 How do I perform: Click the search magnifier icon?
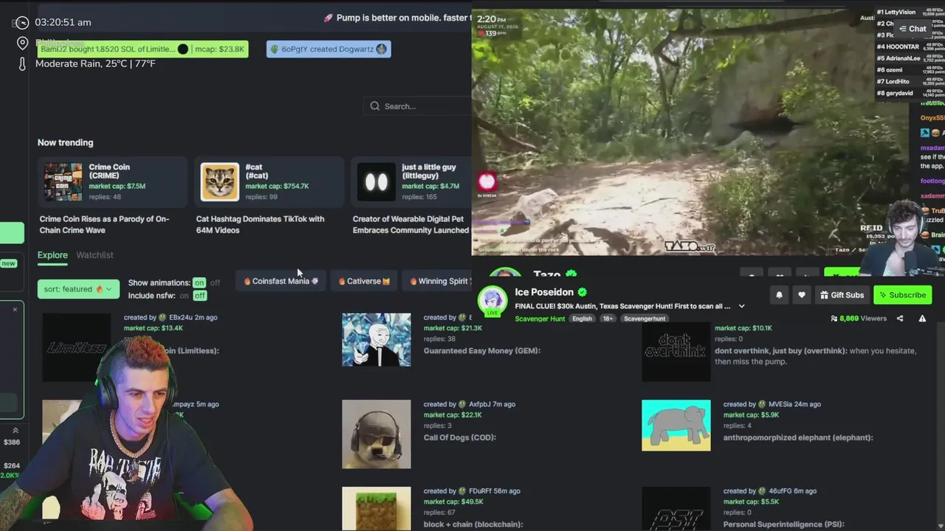coord(375,106)
